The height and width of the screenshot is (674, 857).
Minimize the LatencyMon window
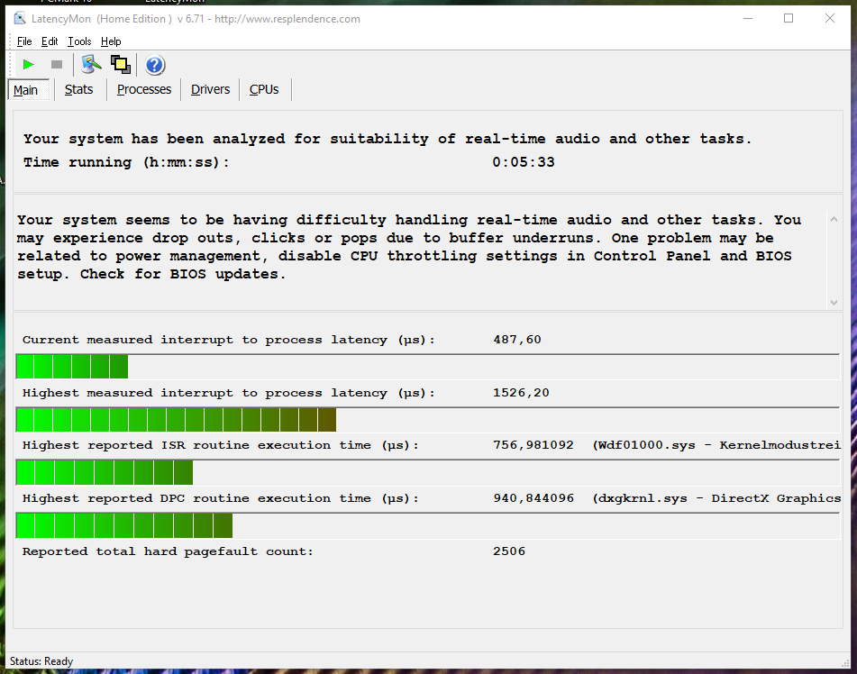tap(748, 19)
